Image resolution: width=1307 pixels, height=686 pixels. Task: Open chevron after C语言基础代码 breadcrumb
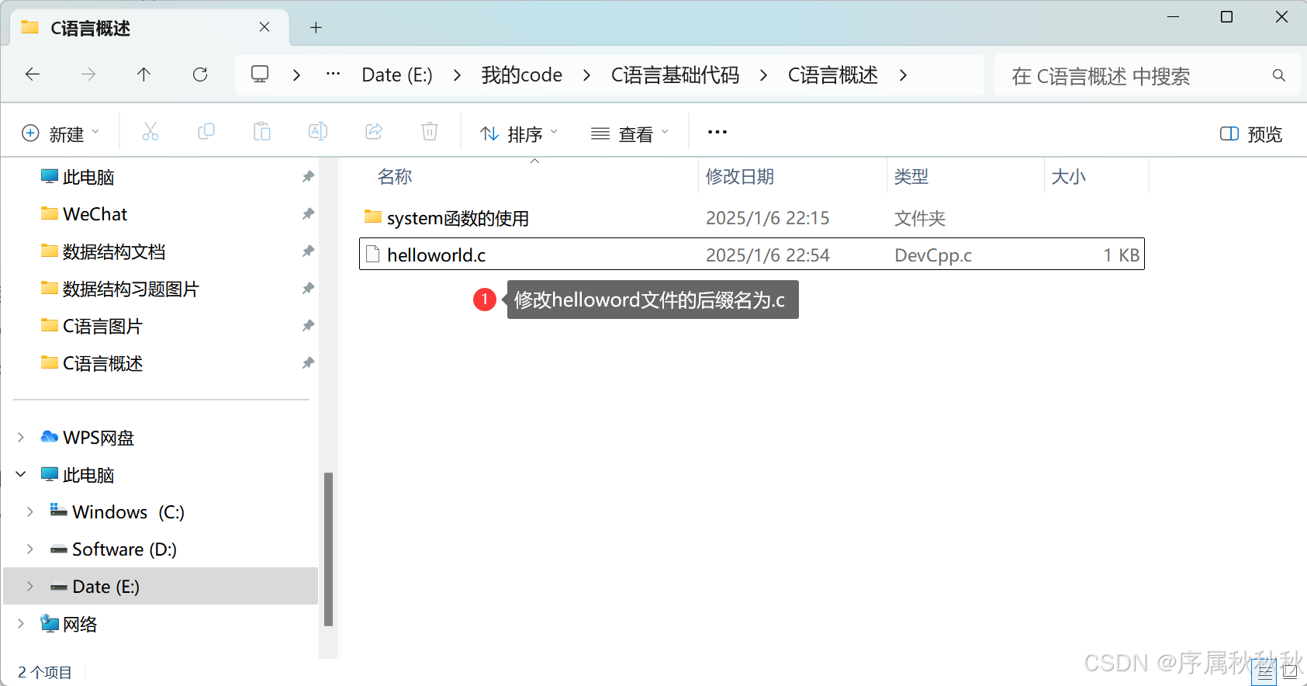click(x=763, y=75)
